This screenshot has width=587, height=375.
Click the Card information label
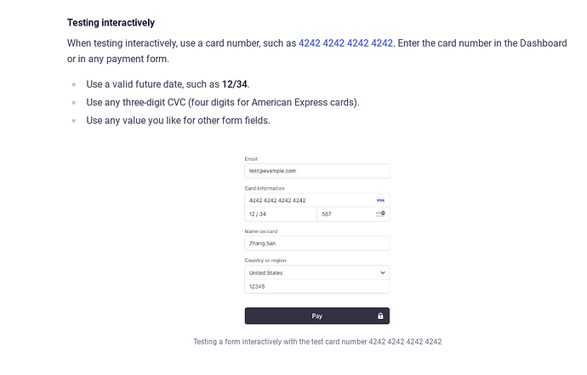point(265,188)
